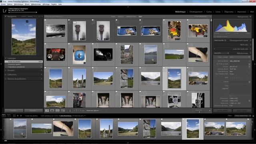
Task: Click the go-to-folder arrow beside Dossier field
Action: coord(249,67)
